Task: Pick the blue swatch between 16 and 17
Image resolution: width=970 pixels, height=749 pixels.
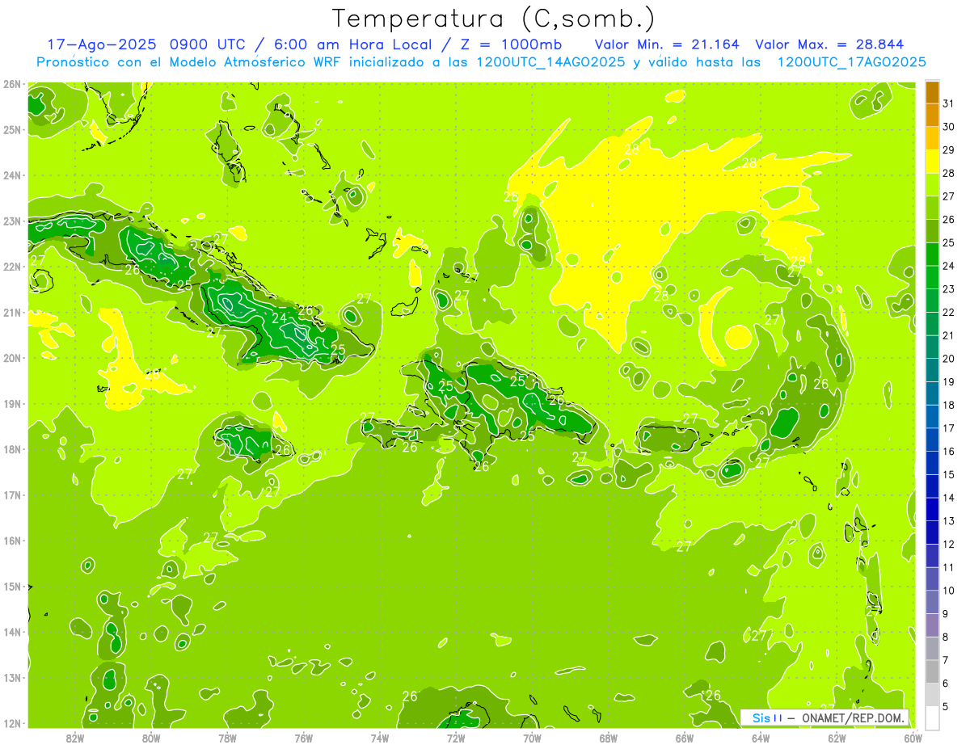Action: [932, 440]
